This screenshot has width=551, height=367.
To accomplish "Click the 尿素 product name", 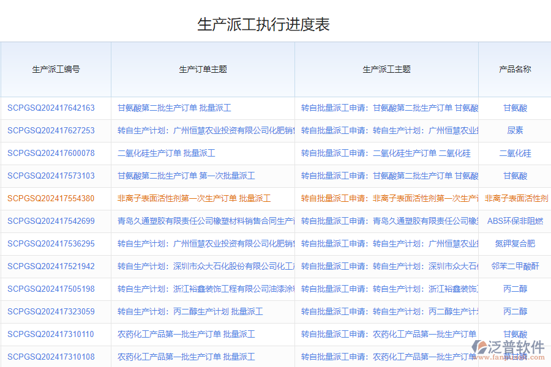I will tap(515, 131).
